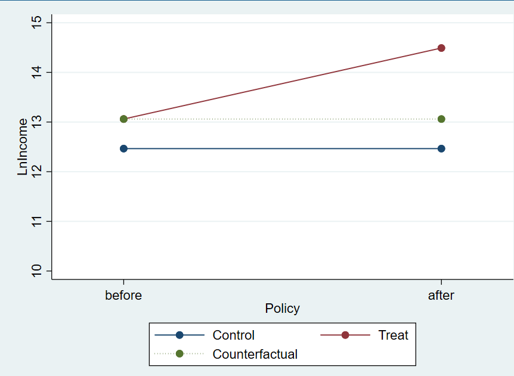Click the "Treat" legend label text
Image resolution: width=514 pixels, height=376 pixels.
tap(393, 335)
